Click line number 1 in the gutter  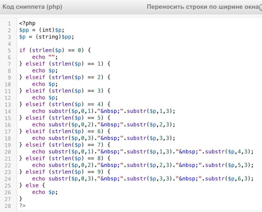[9, 24]
